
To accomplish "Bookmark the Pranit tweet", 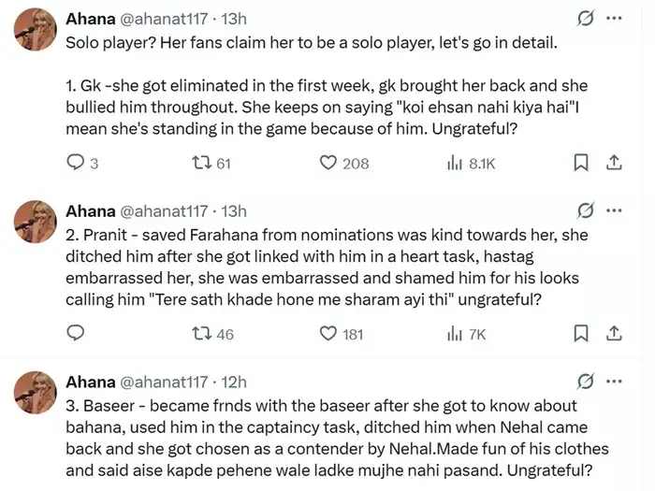I will (581, 333).
